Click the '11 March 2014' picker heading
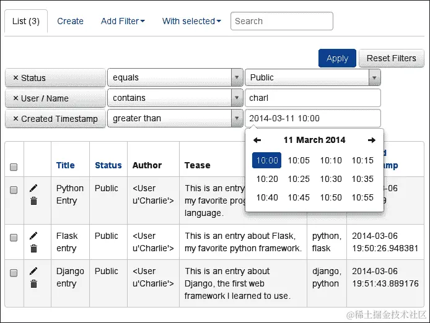Viewport: 430px width, 323px height. [x=314, y=140]
